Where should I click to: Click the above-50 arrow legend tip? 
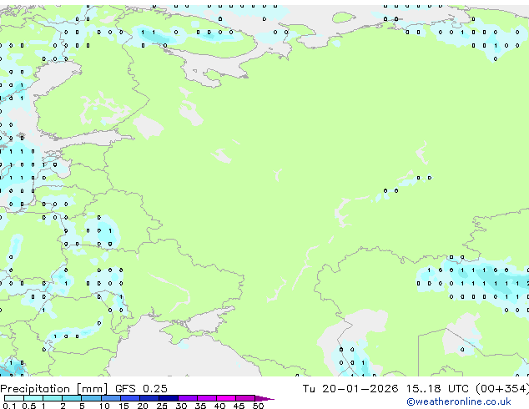pyautogui.click(x=264, y=398)
